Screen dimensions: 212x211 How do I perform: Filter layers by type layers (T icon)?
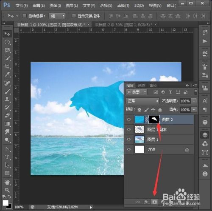(x=170, y=92)
